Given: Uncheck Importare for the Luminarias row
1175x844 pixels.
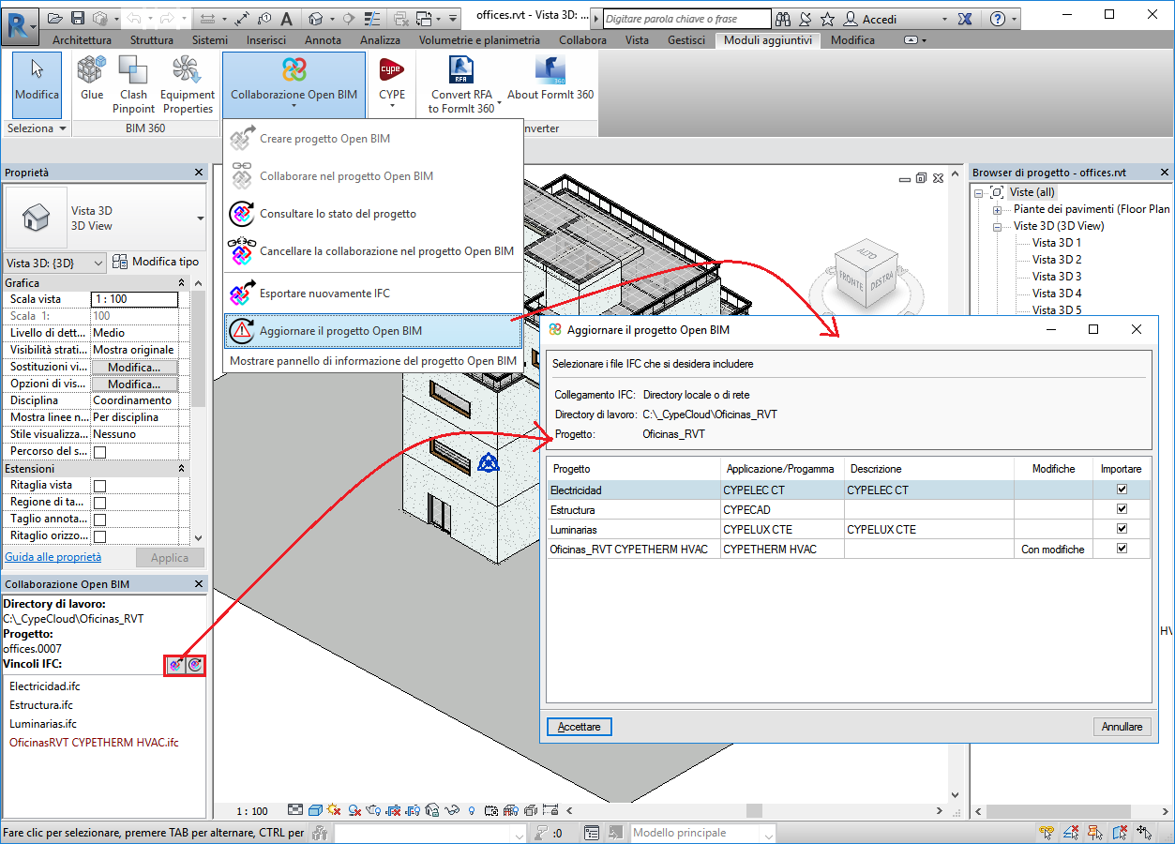Looking at the screenshot, I should [1122, 529].
